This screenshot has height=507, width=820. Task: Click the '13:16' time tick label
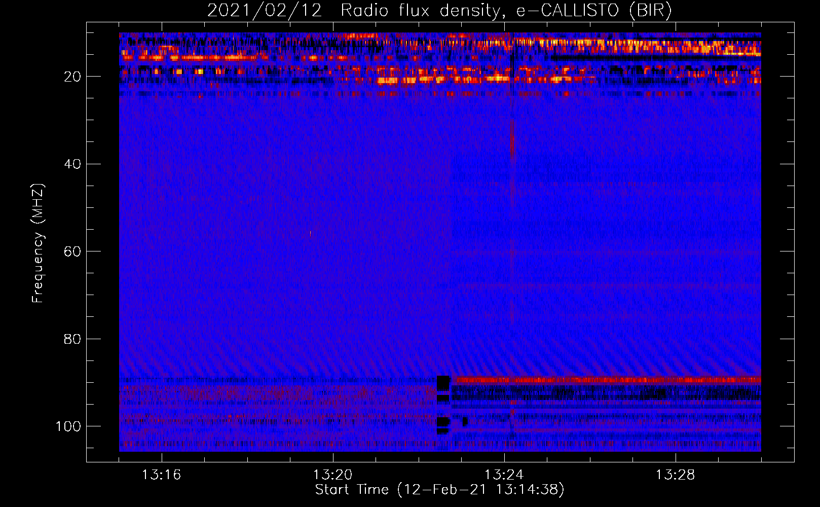[x=161, y=475]
